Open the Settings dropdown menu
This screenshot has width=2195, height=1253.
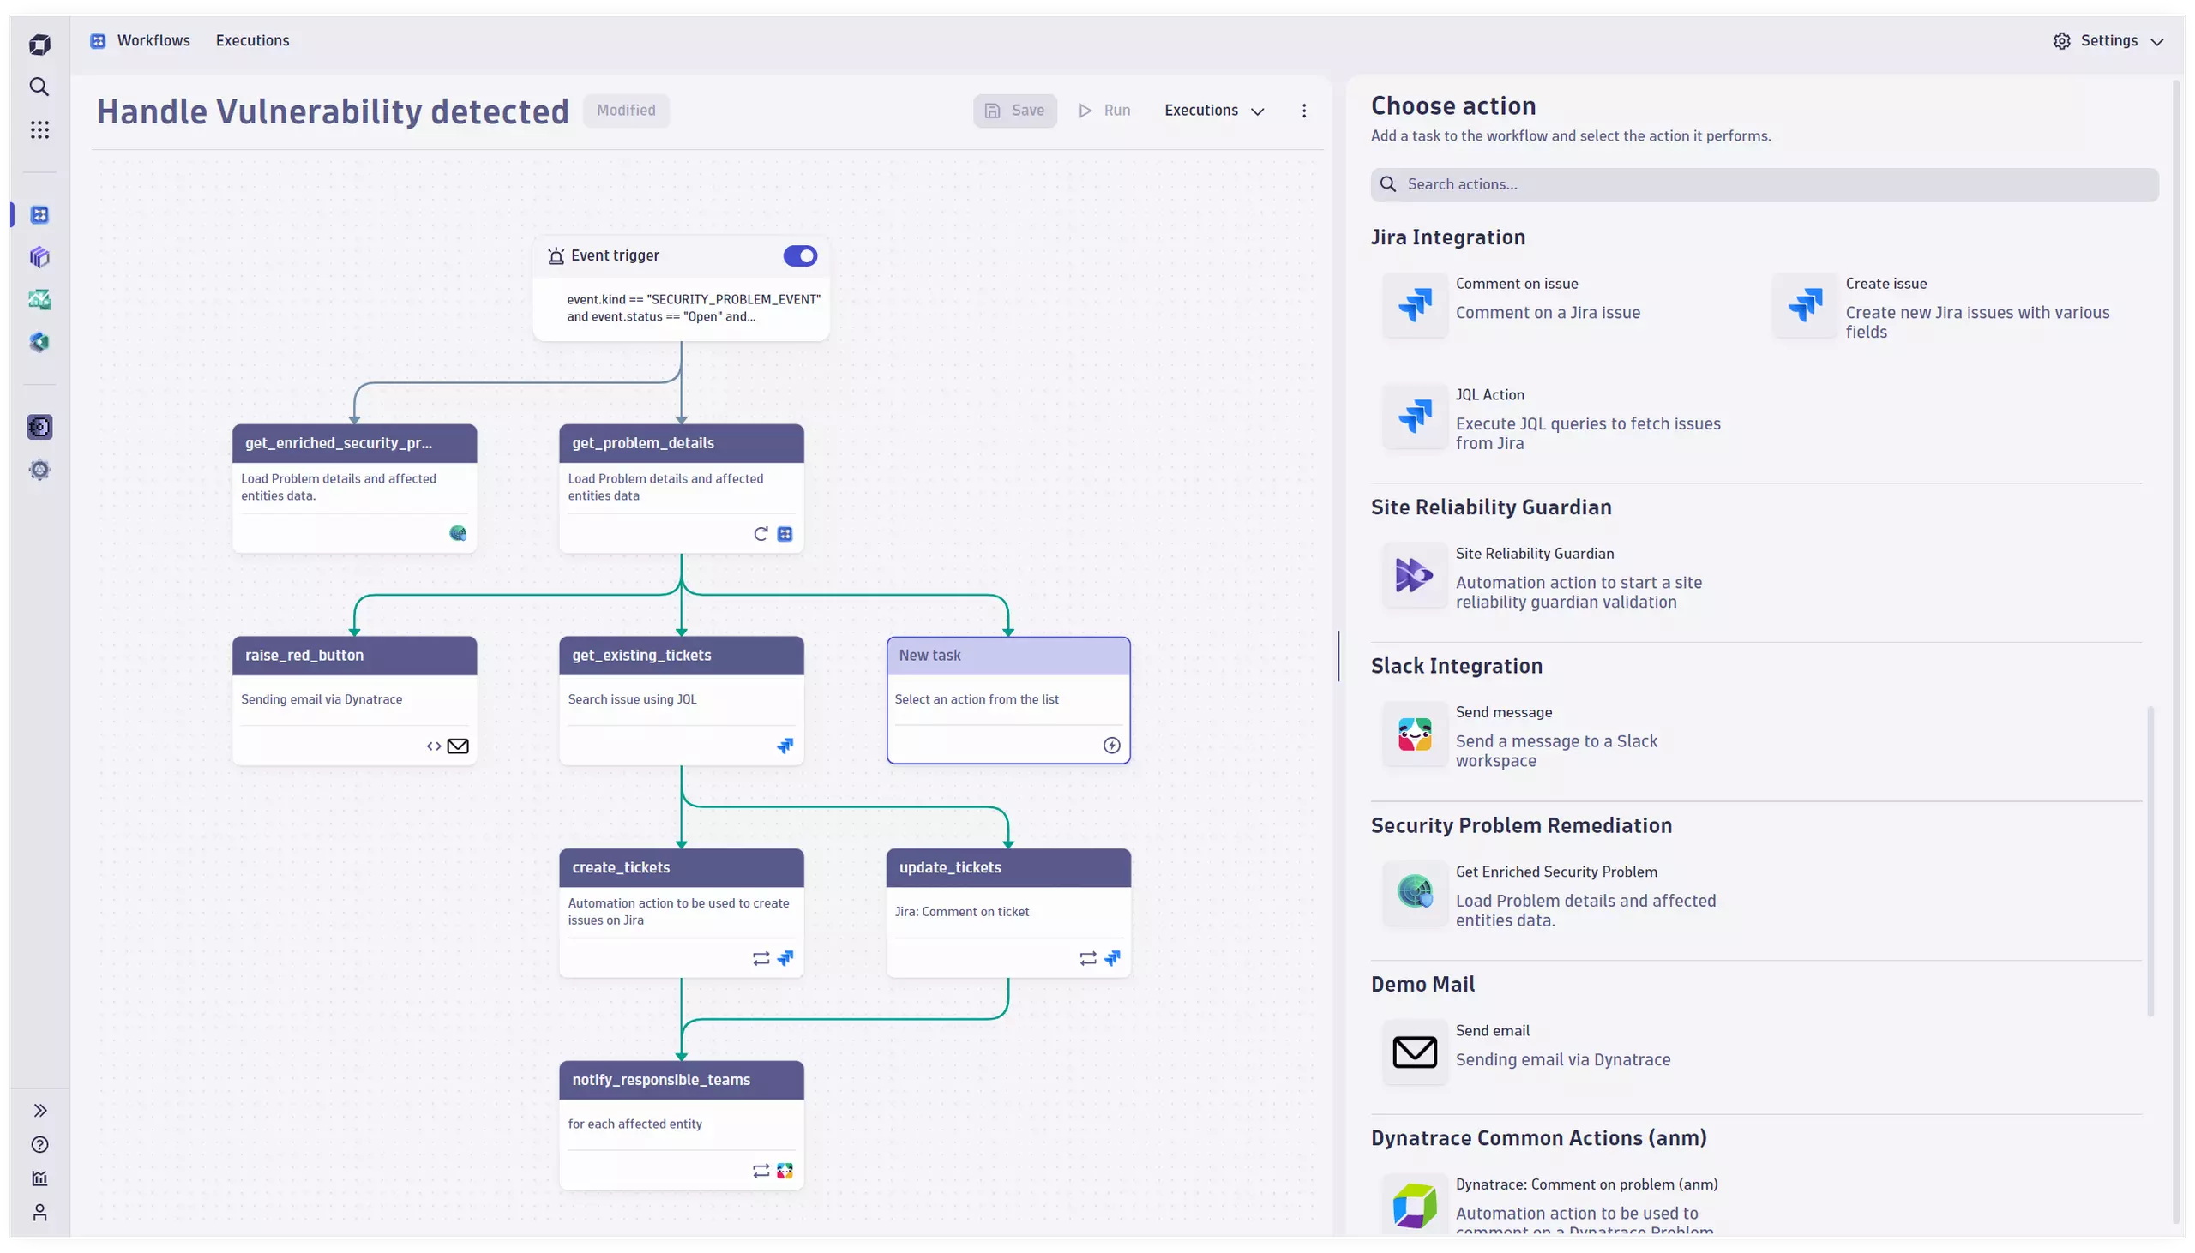(x=2108, y=41)
